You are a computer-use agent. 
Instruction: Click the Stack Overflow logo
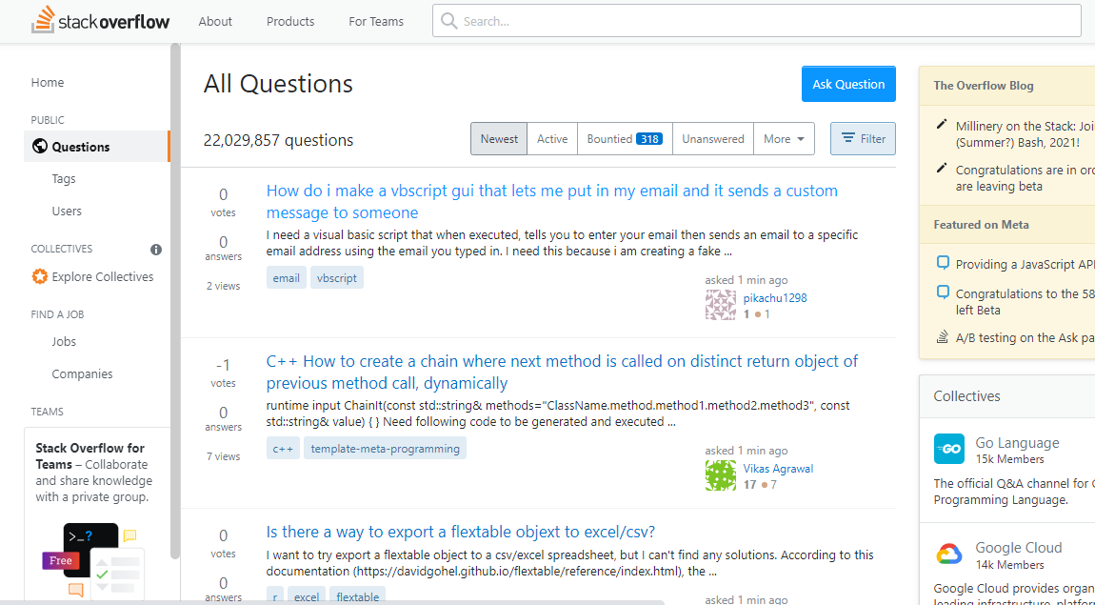89,20
